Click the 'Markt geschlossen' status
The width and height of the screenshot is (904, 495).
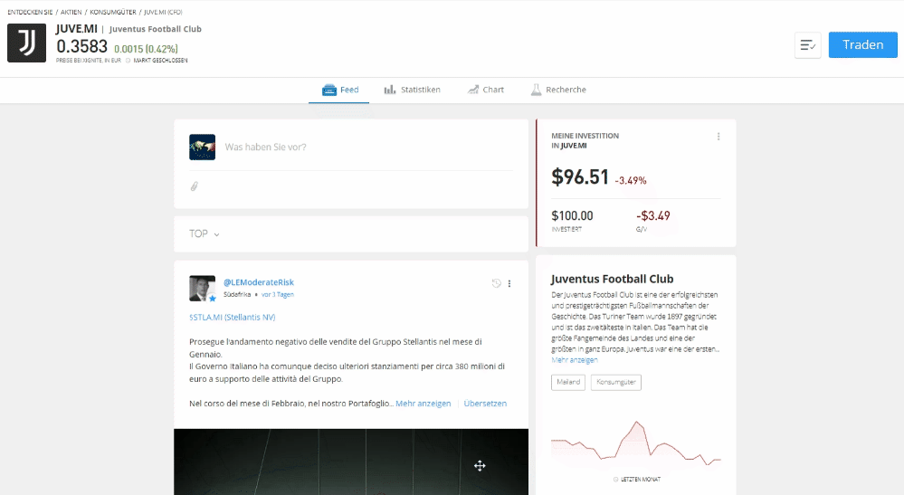pyautogui.click(x=160, y=61)
